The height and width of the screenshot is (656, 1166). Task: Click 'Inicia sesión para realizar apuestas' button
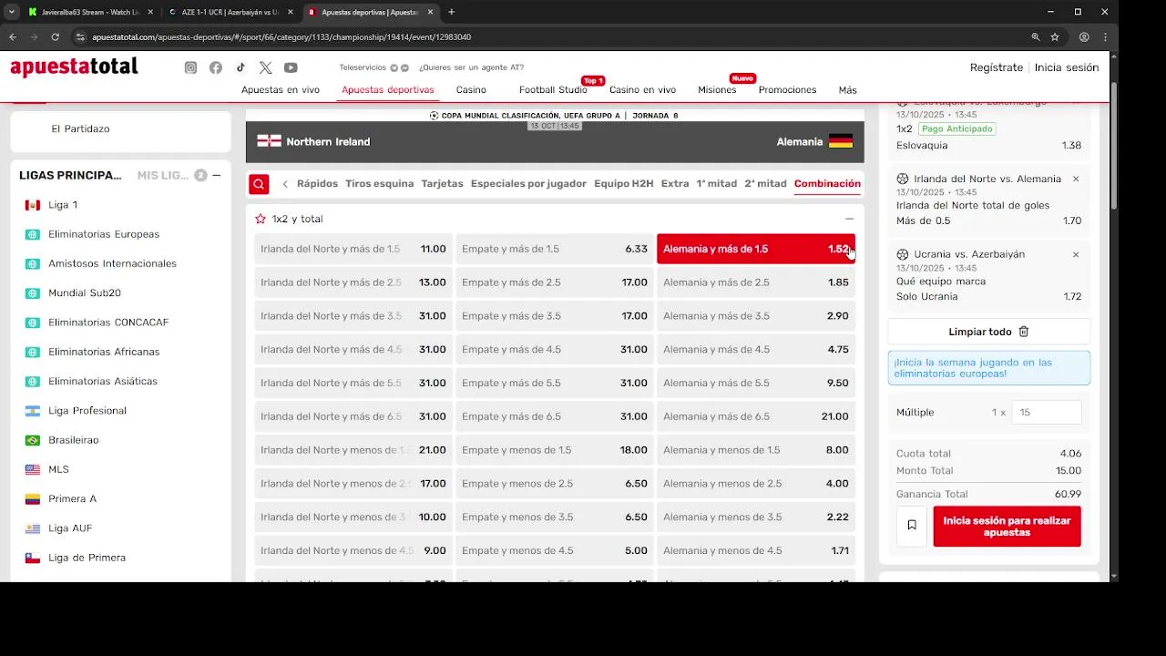[1007, 527]
